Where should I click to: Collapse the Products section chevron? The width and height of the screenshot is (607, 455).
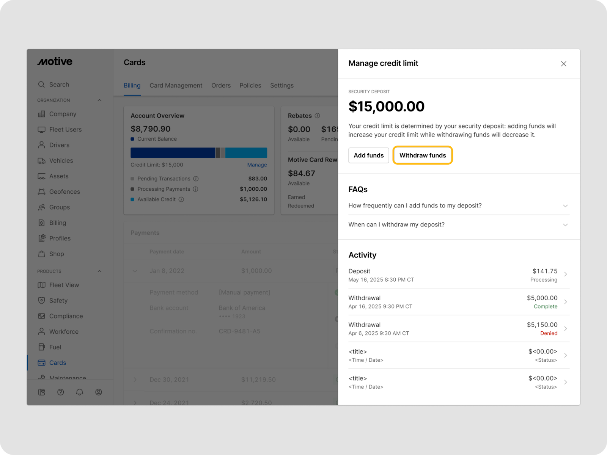[99, 271]
